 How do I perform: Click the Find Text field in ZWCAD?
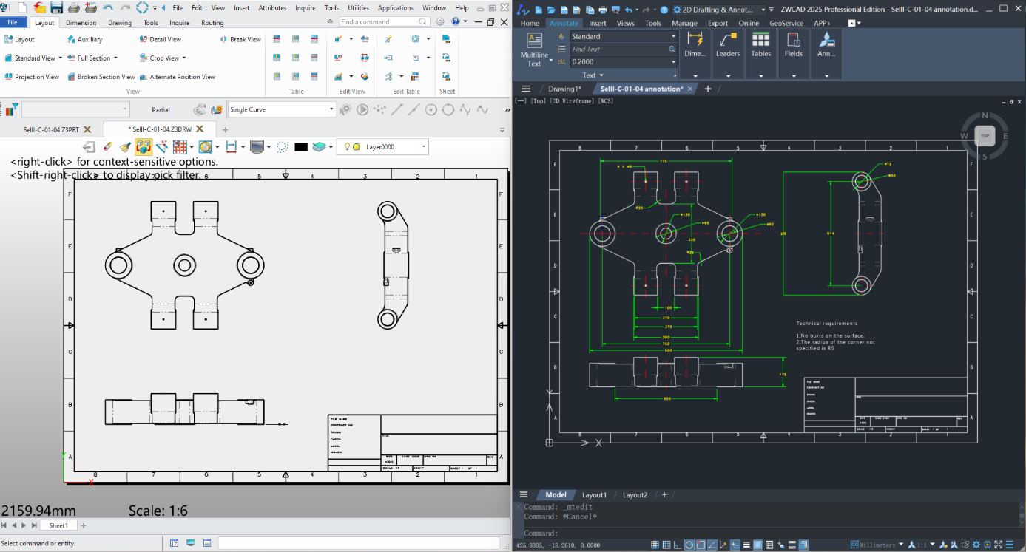623,50
